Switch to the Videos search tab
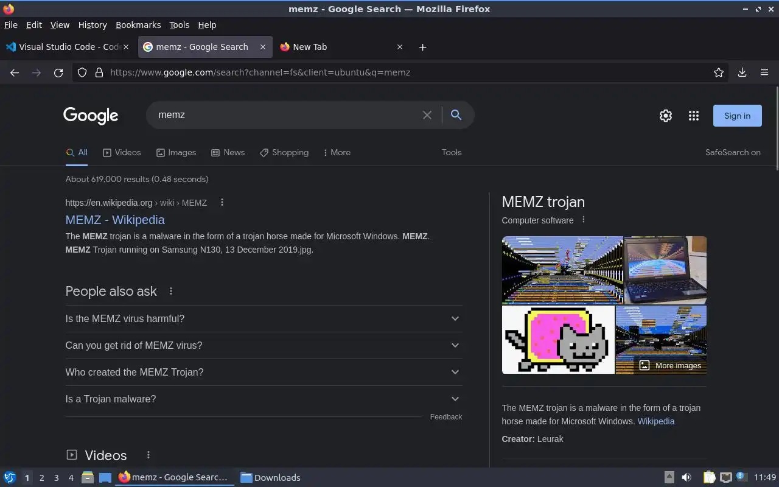The image size is (779, 487). 122,153
